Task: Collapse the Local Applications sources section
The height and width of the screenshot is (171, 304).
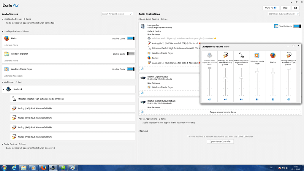Action: pos(3,31)
